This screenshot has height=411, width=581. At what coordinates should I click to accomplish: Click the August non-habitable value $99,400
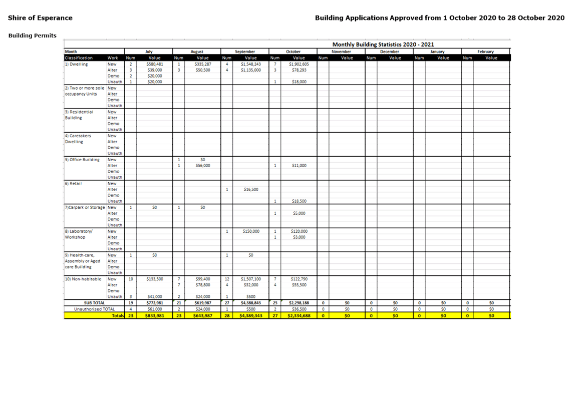click(203, 279)
